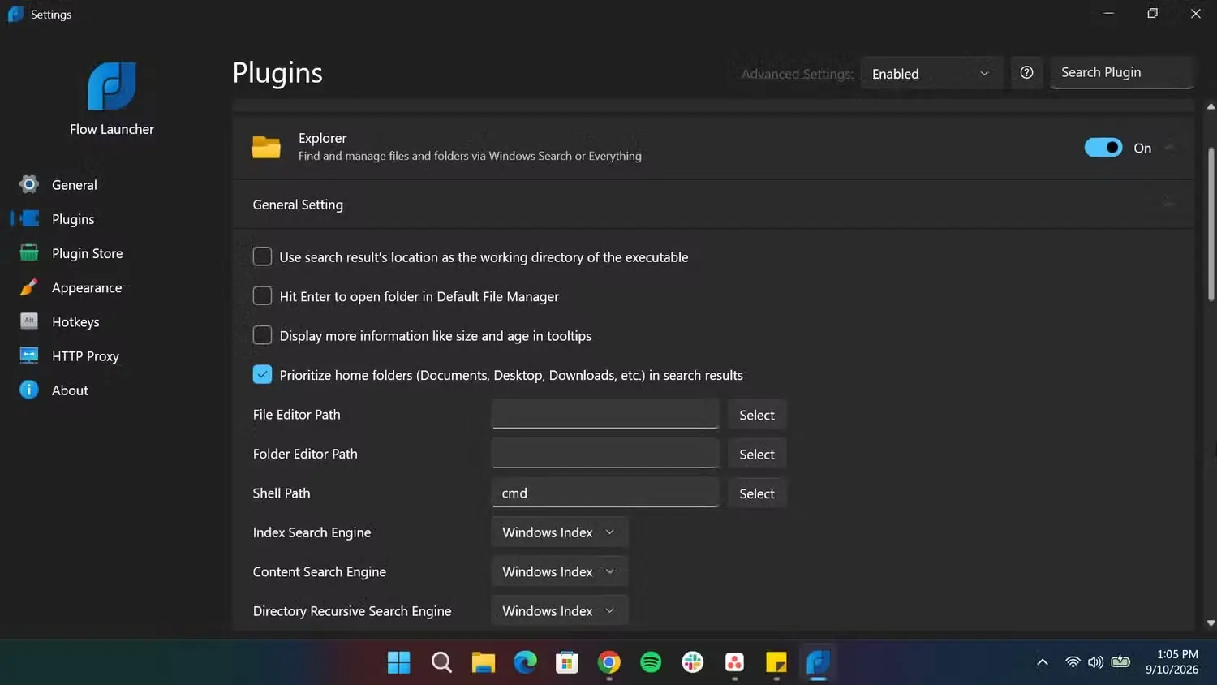Screen dimensions: 1217x685
Task: Click the Plugin Store shop icon
Action: 29,252
